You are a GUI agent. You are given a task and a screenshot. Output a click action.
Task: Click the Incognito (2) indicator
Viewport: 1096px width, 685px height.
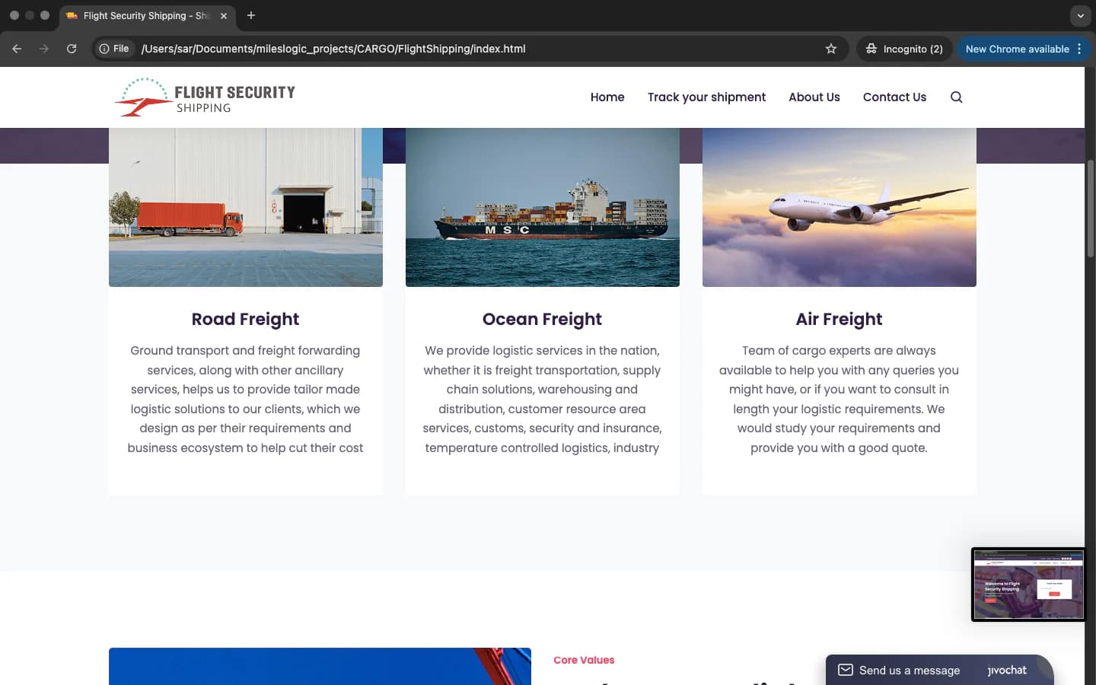click(904, 49)
